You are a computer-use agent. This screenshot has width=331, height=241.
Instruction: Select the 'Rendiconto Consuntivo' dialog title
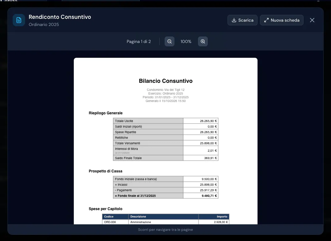[60, 17]
